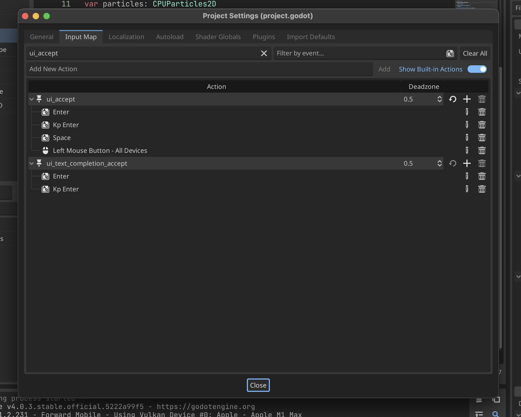Image resolution: width=521 pixels, height=417 pixels.
Task: Adjust ui_text_completion_accept deadzone stepper arrows
Action: click(x=439, y=164)
